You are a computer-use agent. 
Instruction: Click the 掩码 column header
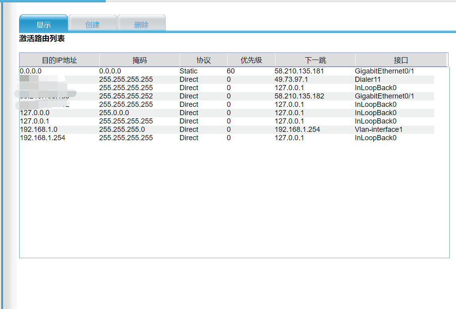pos(140,60)
